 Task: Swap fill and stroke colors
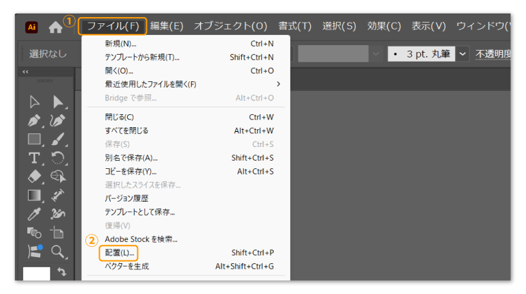tap(61, 271)
